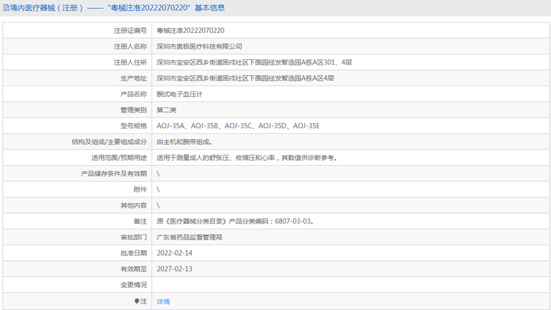Select the production address ending in A区4层
The width and height of the screenshot is (551, 310).
point(245,78)
